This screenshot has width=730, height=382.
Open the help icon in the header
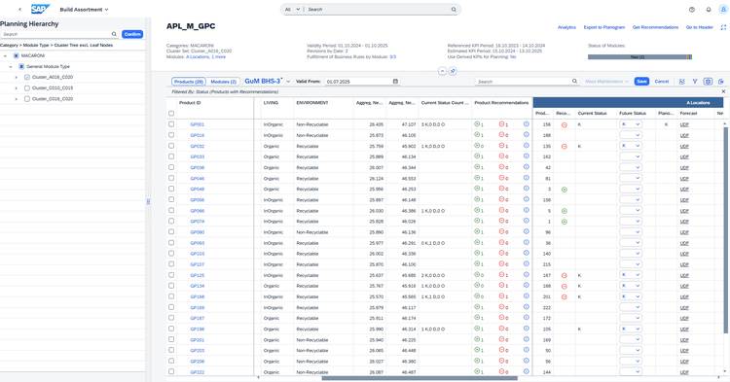[692, 10]
